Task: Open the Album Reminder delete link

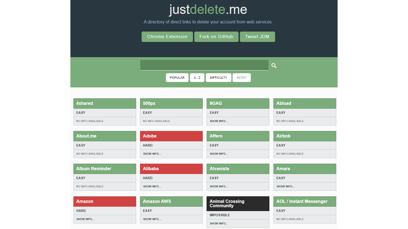Action: point(105,169)
